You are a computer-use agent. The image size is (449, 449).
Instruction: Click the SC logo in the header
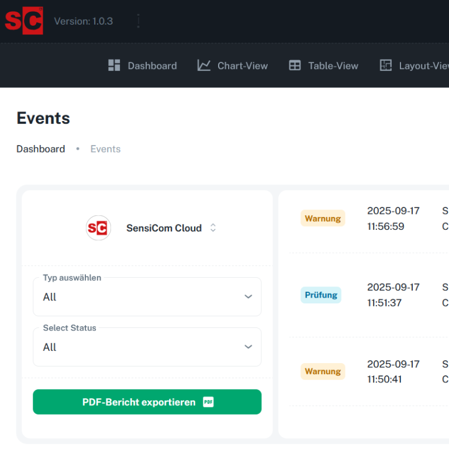pos(24,21)
